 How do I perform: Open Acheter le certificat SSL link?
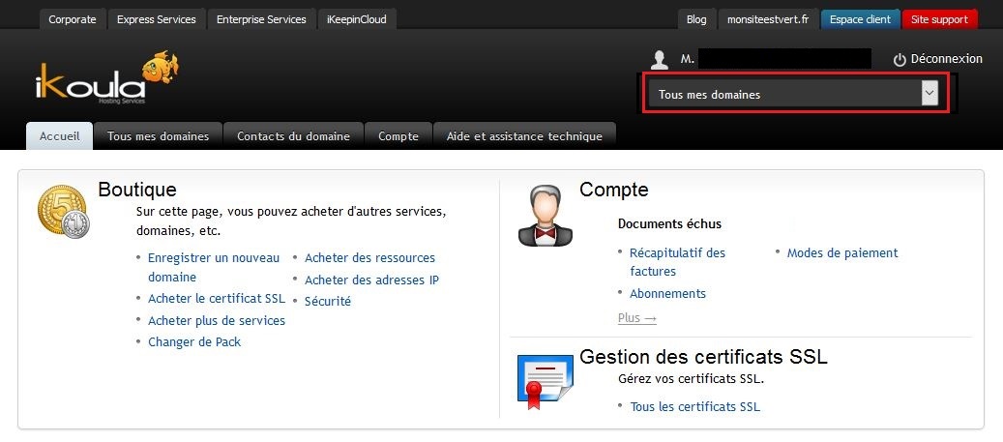tap(216, 299)
